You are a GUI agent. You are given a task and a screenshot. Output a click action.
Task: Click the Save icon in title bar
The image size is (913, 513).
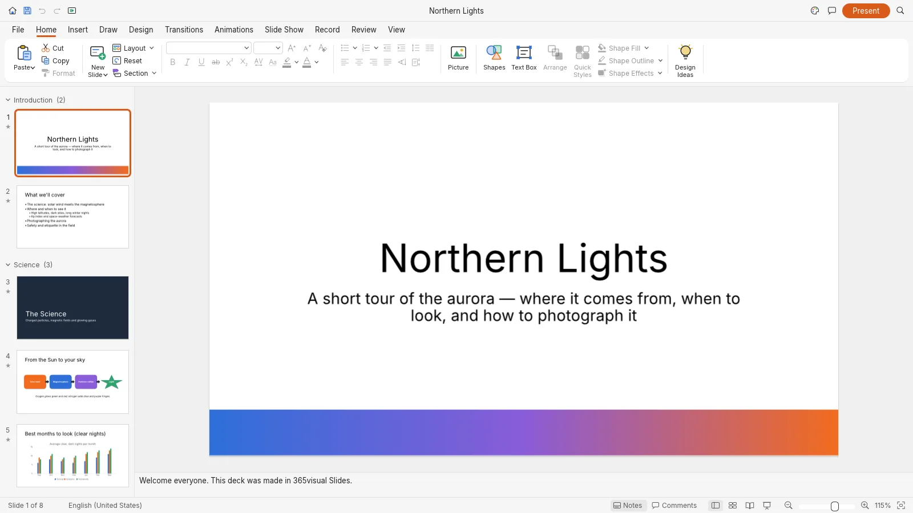tap(27, 11)
